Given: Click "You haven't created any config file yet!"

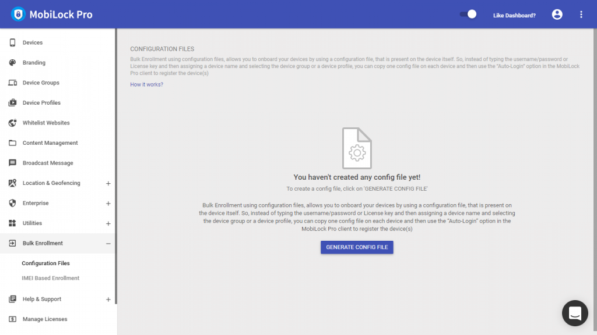Looking at the screenshot, I should (x=357, y=177).
